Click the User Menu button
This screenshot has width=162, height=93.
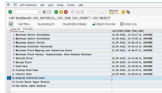24,24
